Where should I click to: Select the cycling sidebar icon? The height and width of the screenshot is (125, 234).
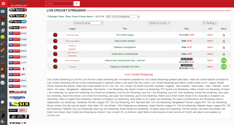pos(3,96)
